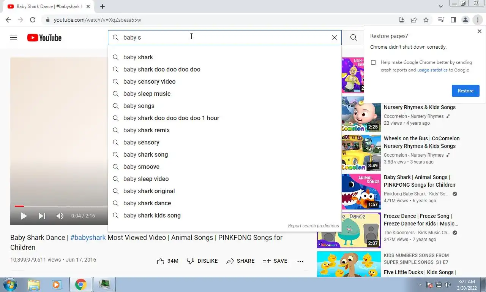
Task: Pick the "baby shark doo doo doo doo 1 hour" suggestion
Action: point(225,118)
